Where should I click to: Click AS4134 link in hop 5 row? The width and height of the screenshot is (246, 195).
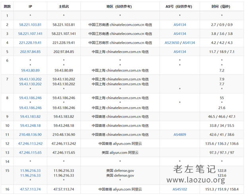point(180,52)
